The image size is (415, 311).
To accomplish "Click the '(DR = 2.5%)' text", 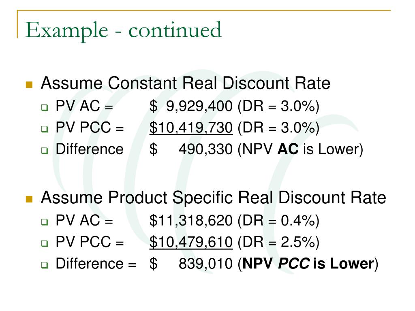I will click(279, 242).
